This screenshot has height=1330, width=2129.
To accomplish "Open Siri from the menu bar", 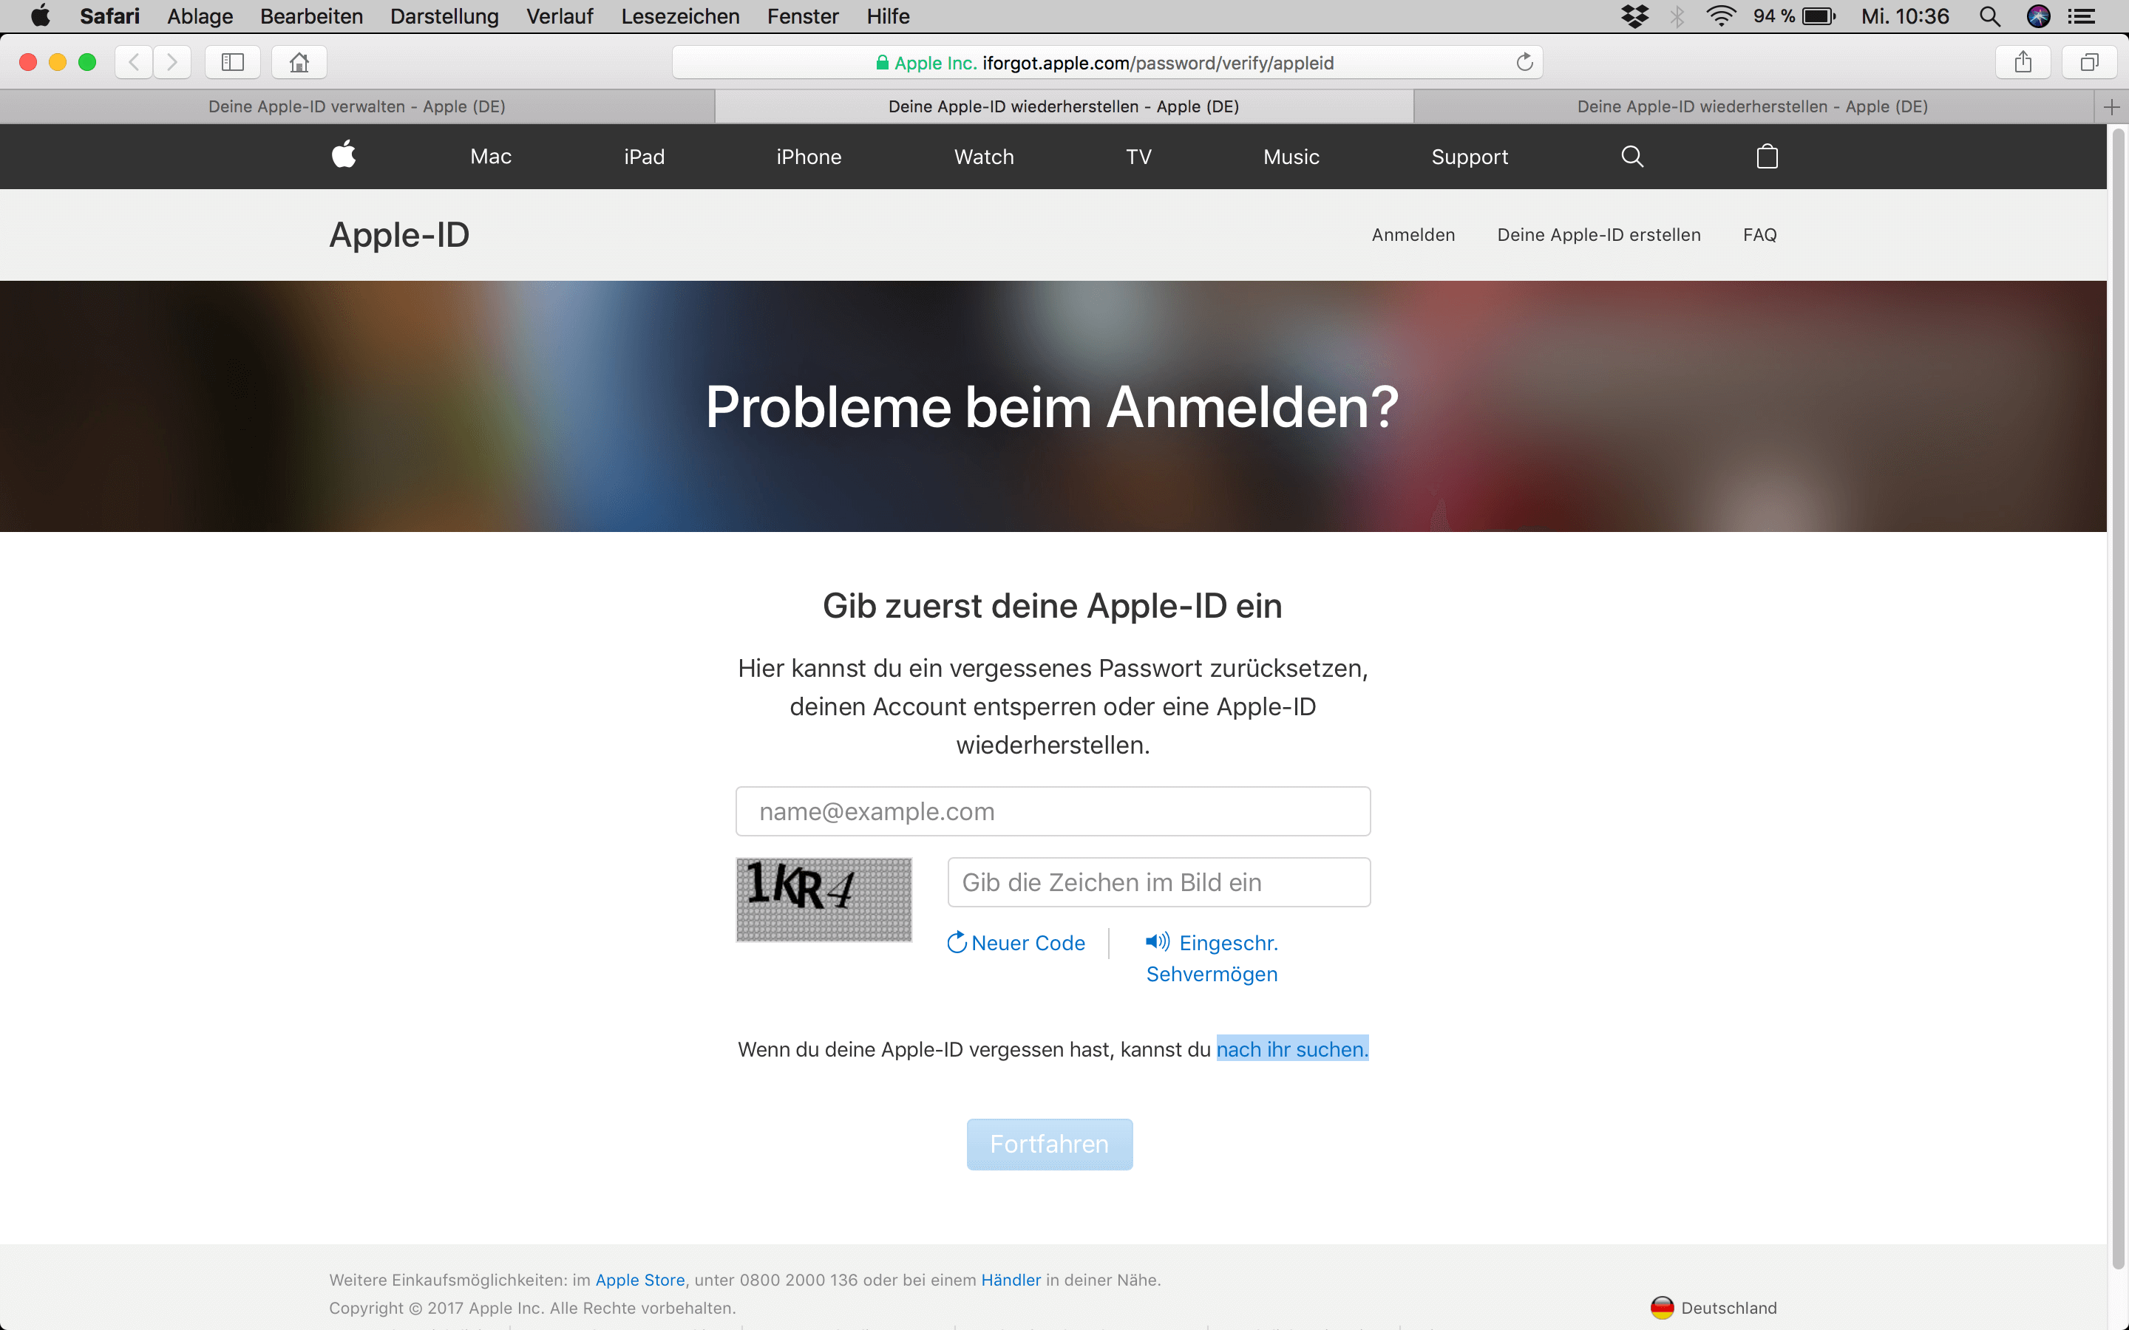I will pos(2038,16).
